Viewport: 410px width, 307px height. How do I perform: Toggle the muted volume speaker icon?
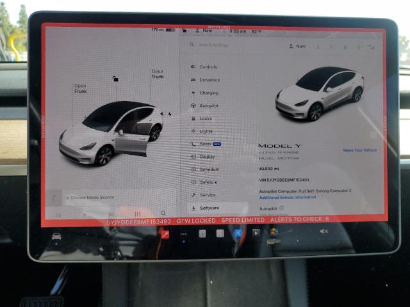click(324, 232)
